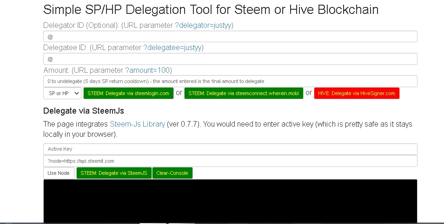Open the ?delegator=justyy URL parameter link

click(x=203, y=26)
